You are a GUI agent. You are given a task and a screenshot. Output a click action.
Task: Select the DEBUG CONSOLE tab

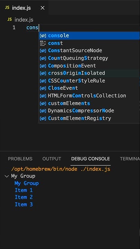point(91,159)
